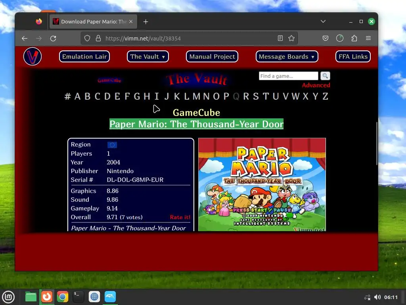Click the URL address bar text
Screen dimensions: 406x305
pos(143,39)
